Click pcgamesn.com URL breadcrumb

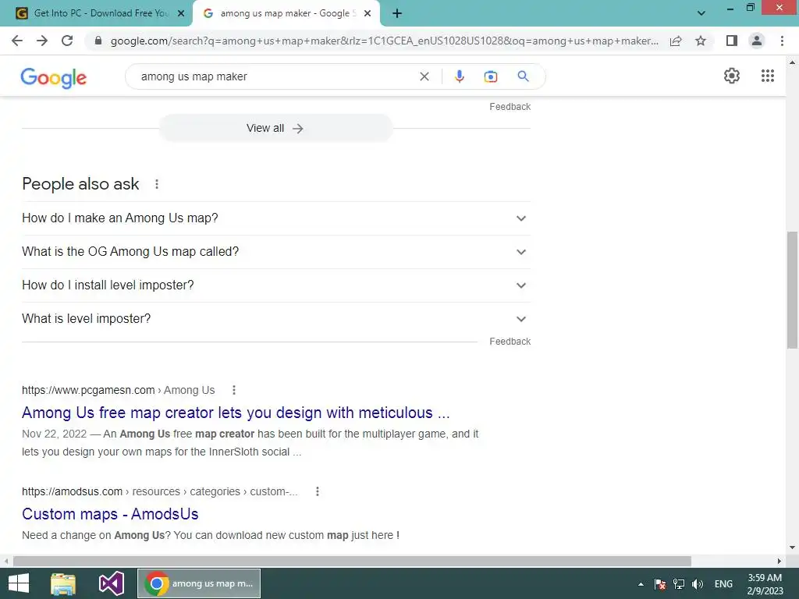(x=119, y=390)
